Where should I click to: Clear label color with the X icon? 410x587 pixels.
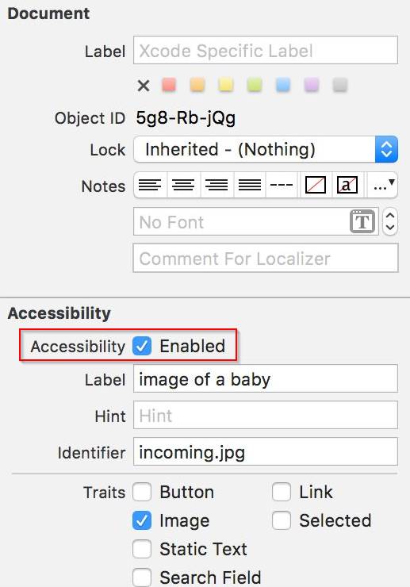[144, 86]
